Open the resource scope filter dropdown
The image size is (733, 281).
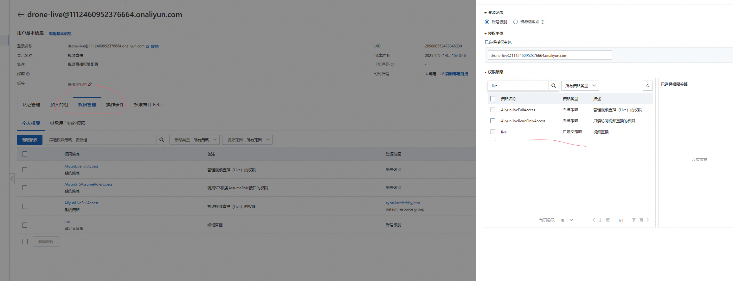tap(247, 140)
